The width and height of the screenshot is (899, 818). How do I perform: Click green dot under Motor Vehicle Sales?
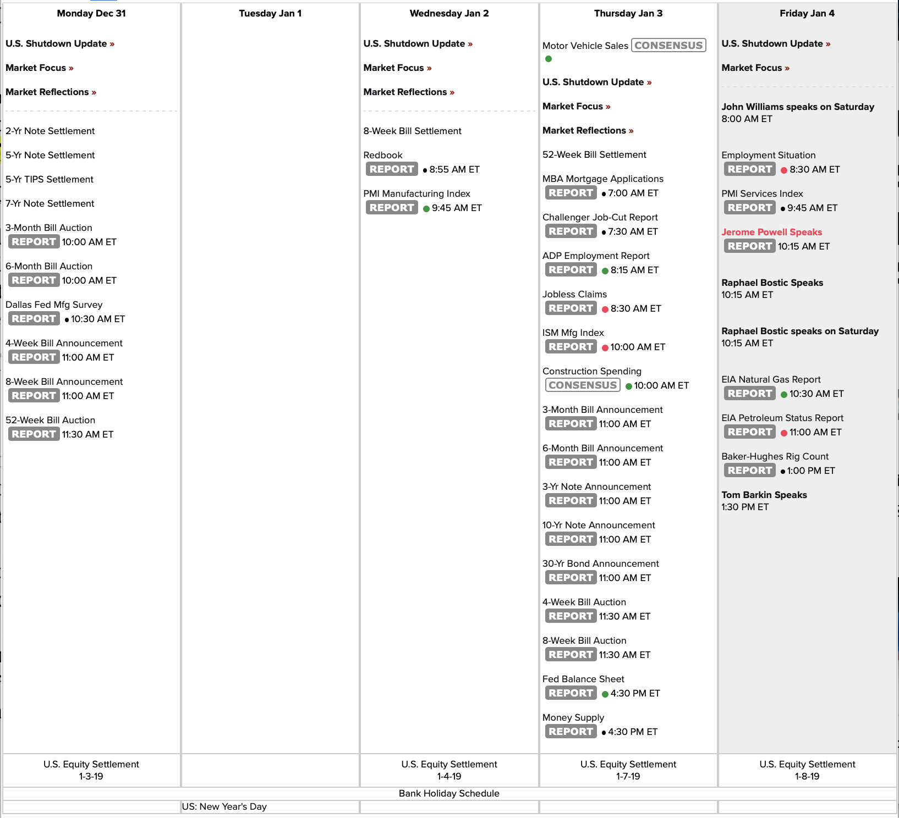click(549, 59)
